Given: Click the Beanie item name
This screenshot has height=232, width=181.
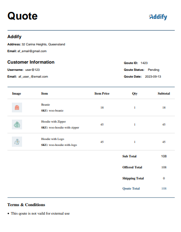Looking at the screenshot, I should (45, 104).
